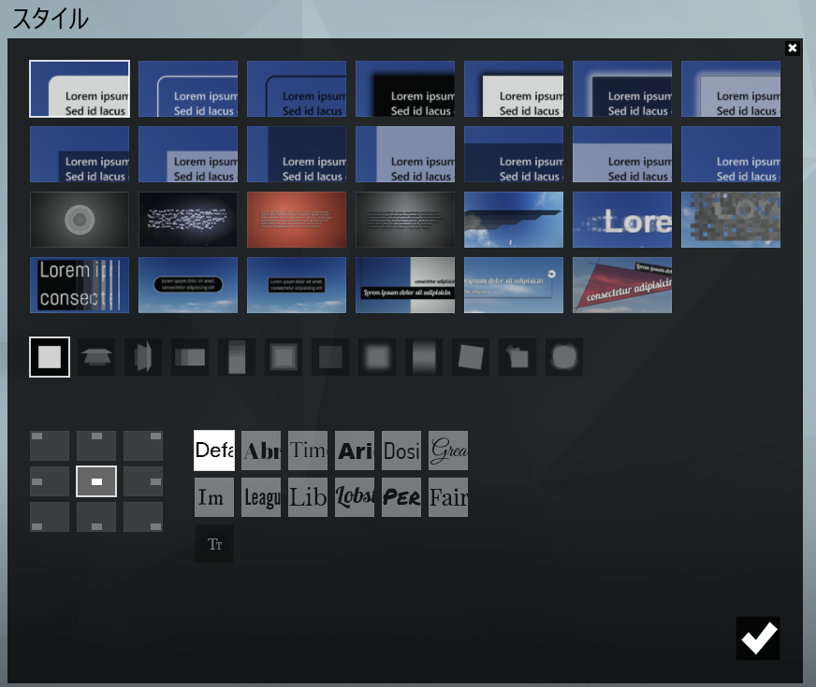This screenshot has height=687, width=816.
Task: Select the 'PER' marker font tile
Action: tap(401, 497)
